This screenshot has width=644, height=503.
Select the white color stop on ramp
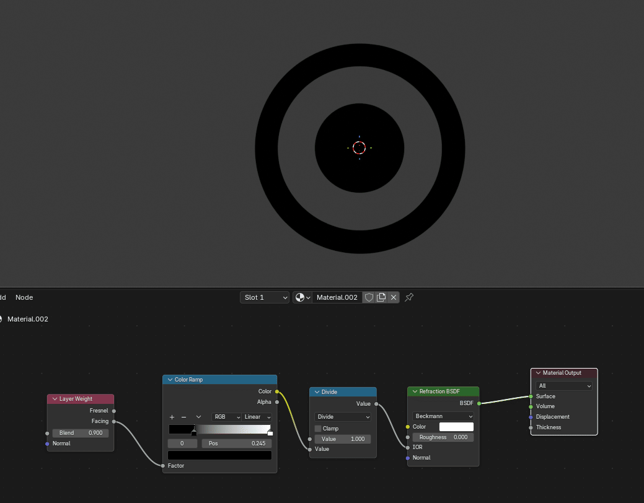pyautogui.click(x=270, y=432)
